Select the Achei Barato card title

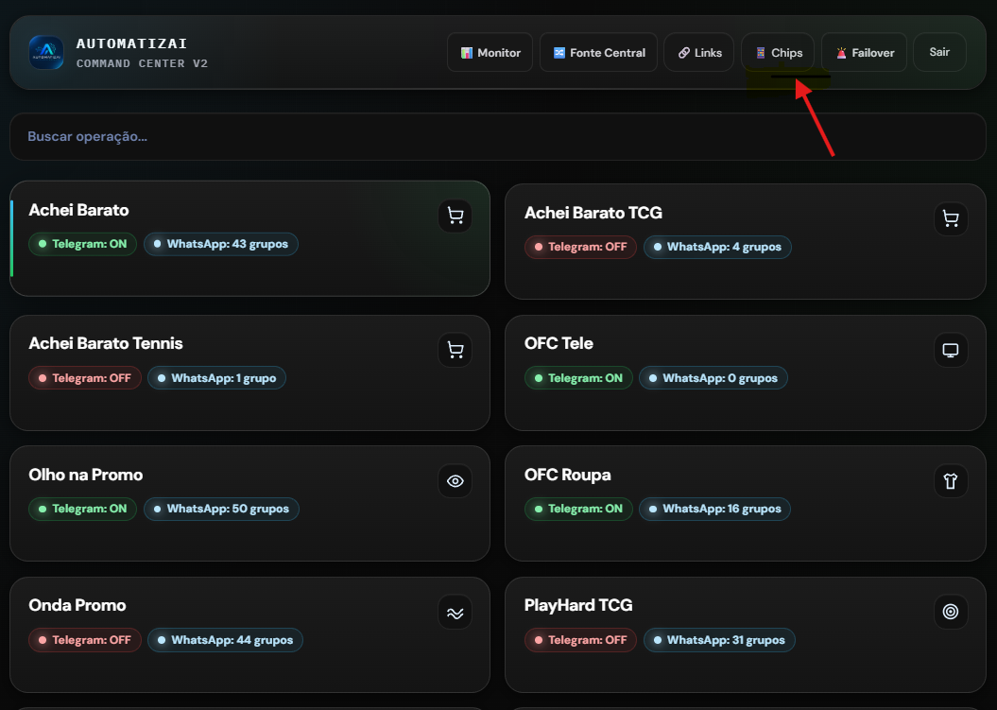(x=78, y=210)
